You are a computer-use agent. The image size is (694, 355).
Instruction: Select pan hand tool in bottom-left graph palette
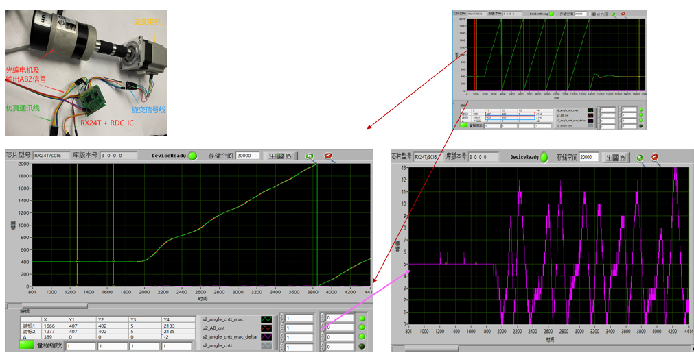288,156
